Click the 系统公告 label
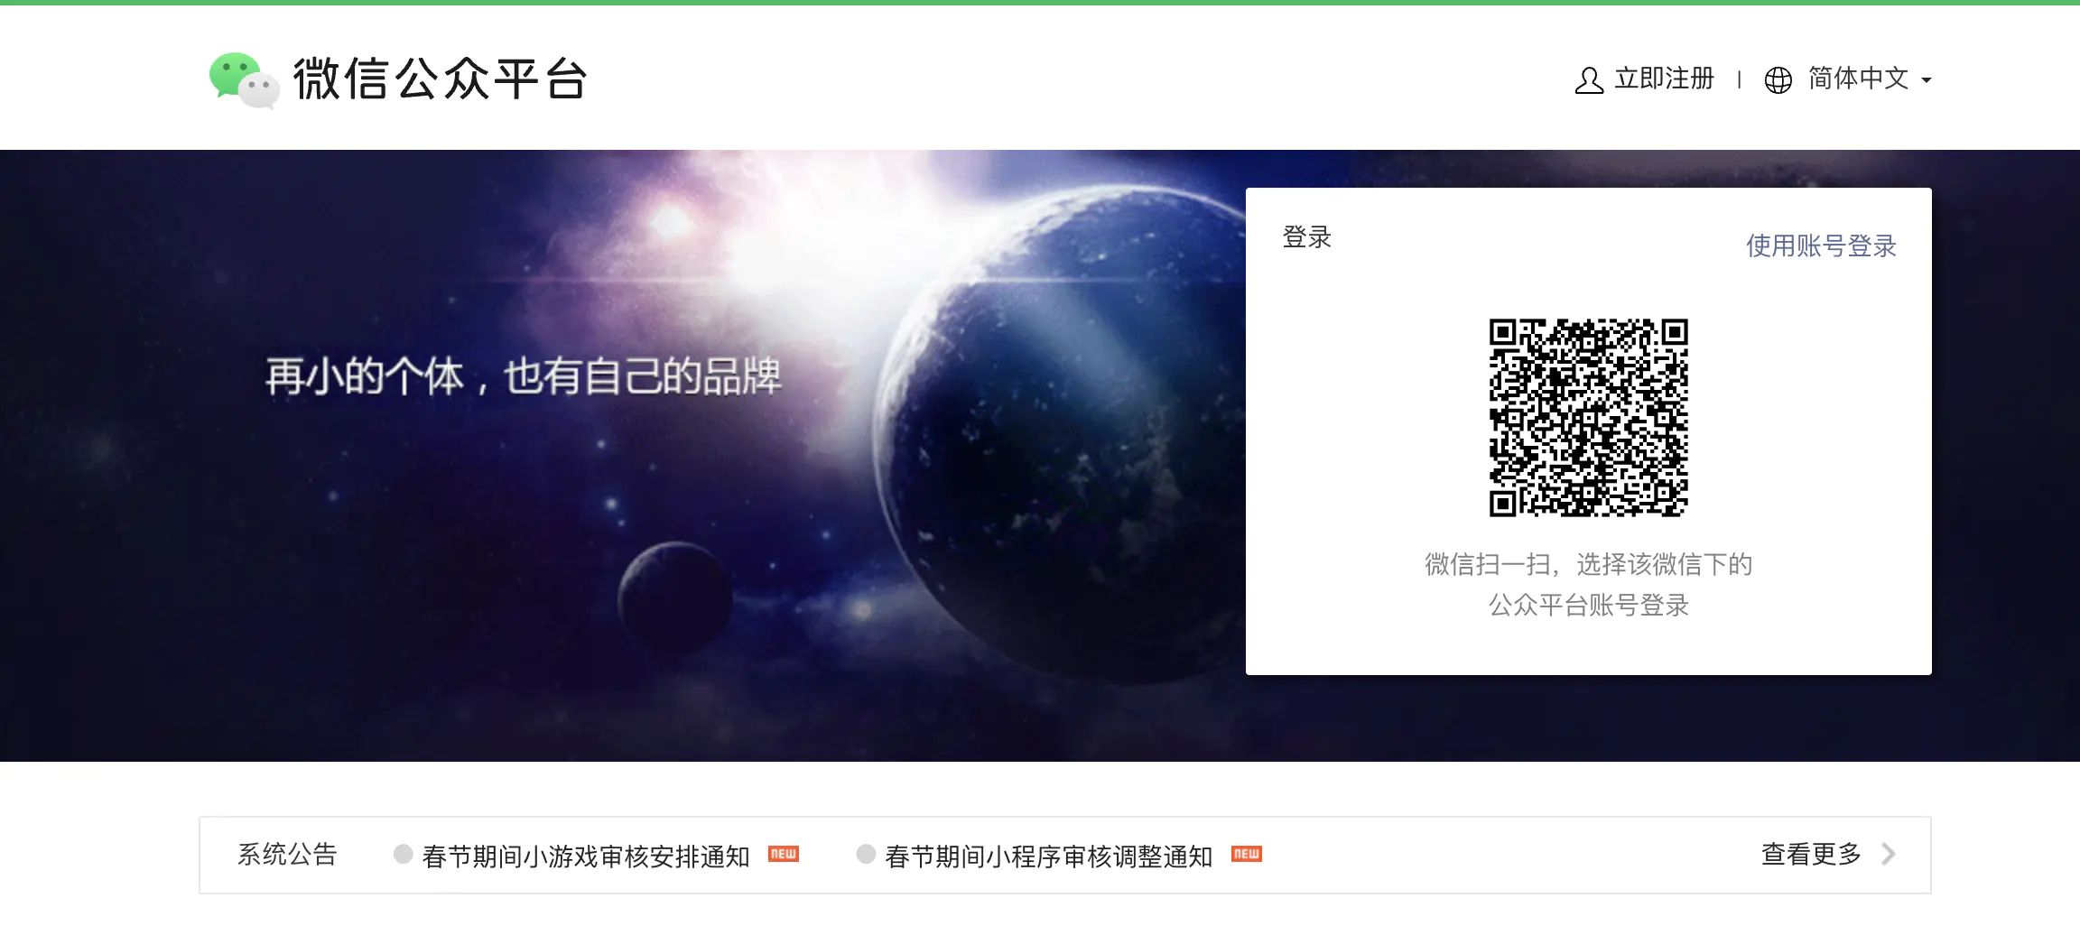The height and width of the screenshot is (926, 2080). tap(287, 855)
